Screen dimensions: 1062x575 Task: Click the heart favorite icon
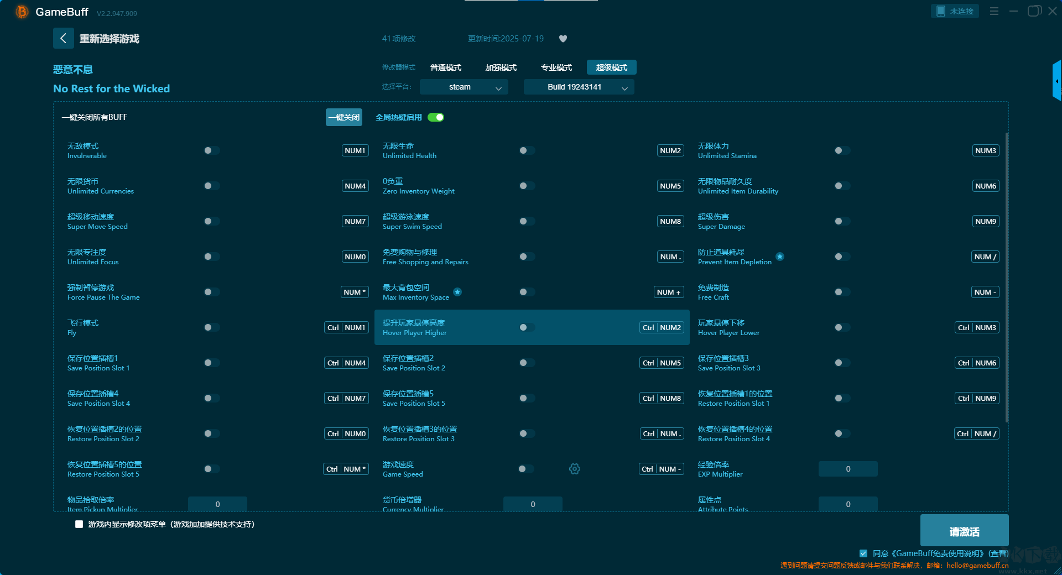click(563, 39)
